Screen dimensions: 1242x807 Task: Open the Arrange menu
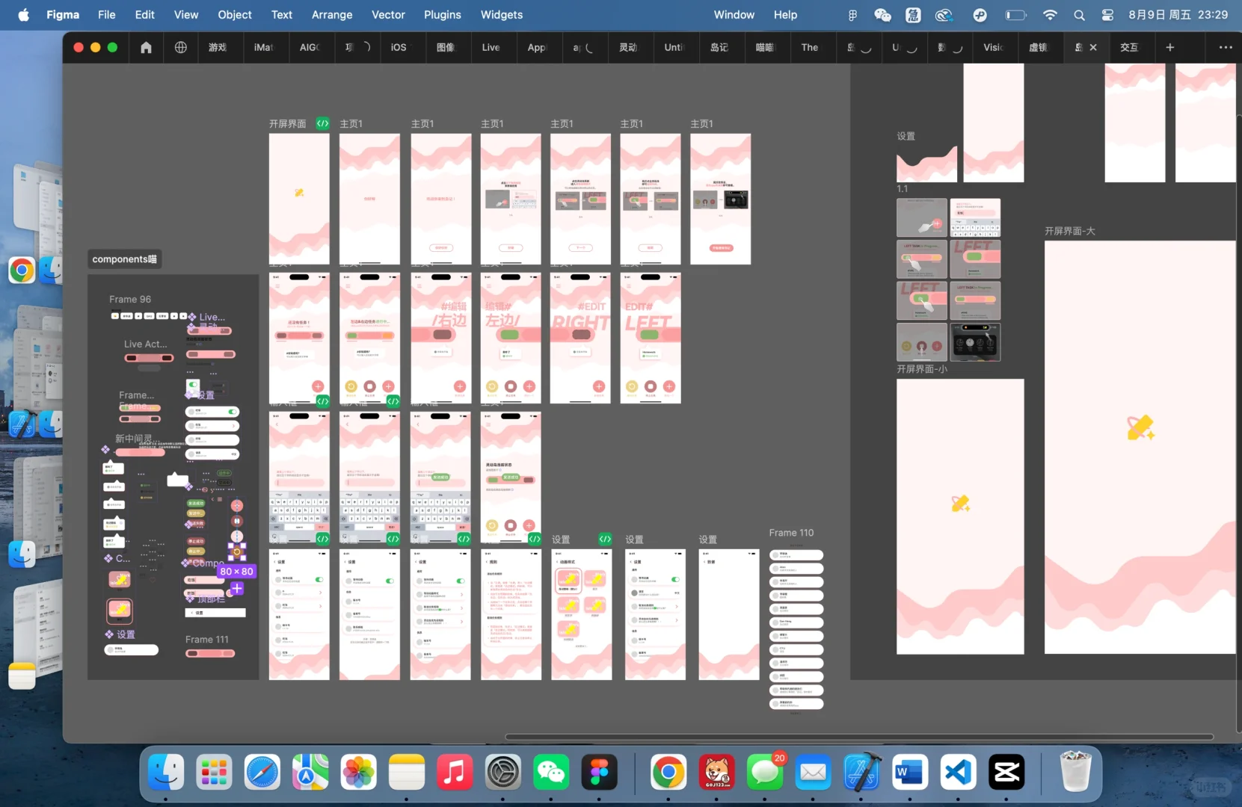click(x=332, y=15)
